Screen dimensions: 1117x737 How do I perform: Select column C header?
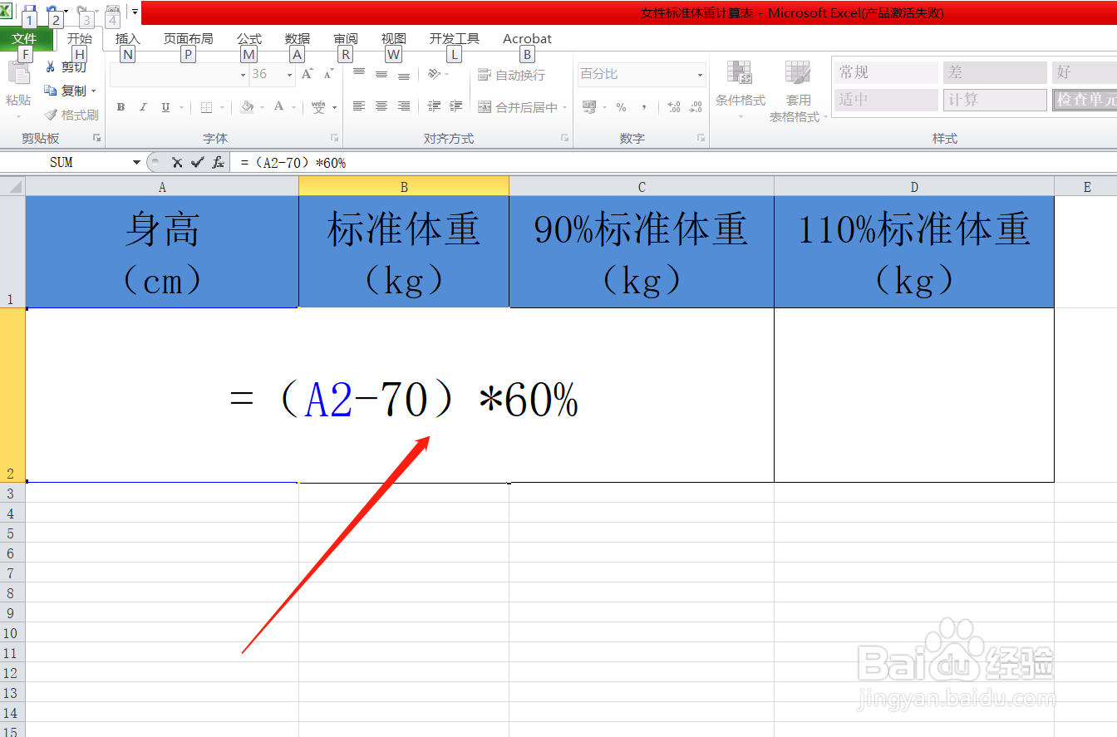[x=642, y=187]
